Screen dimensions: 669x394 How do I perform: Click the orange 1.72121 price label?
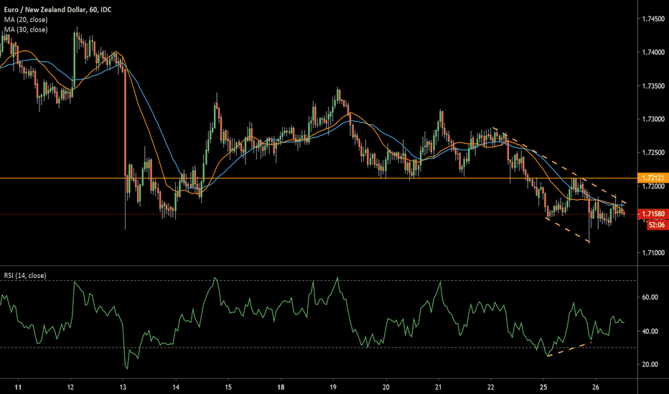pyautogui.click(x=652, y=177)
